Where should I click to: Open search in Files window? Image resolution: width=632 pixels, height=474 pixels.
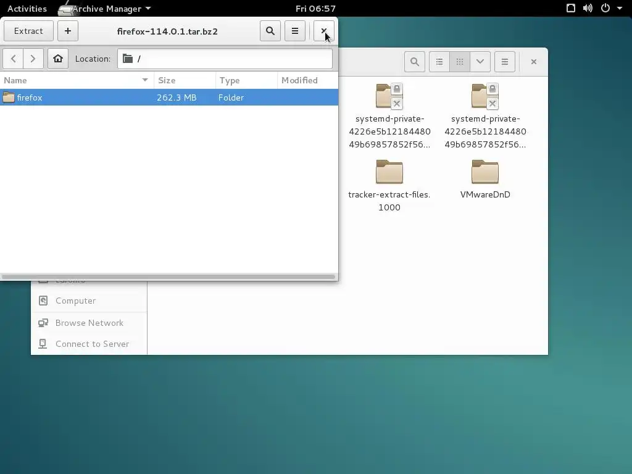(415, 62)
